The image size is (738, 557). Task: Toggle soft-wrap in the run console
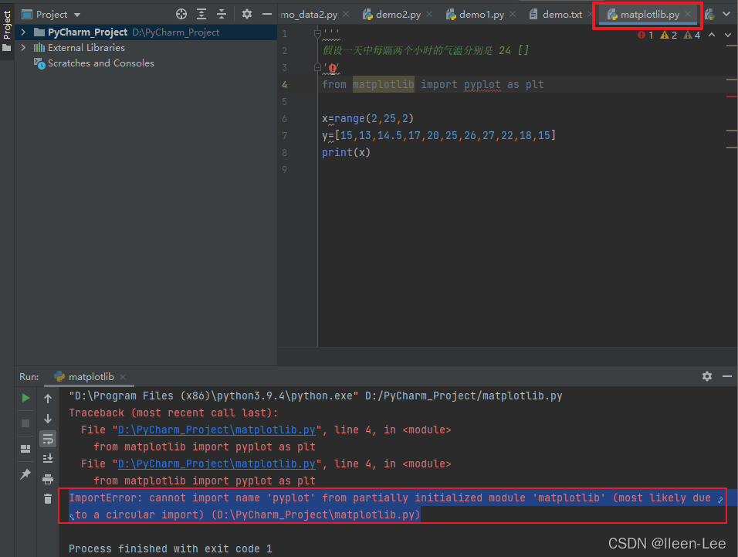point(48,438)
